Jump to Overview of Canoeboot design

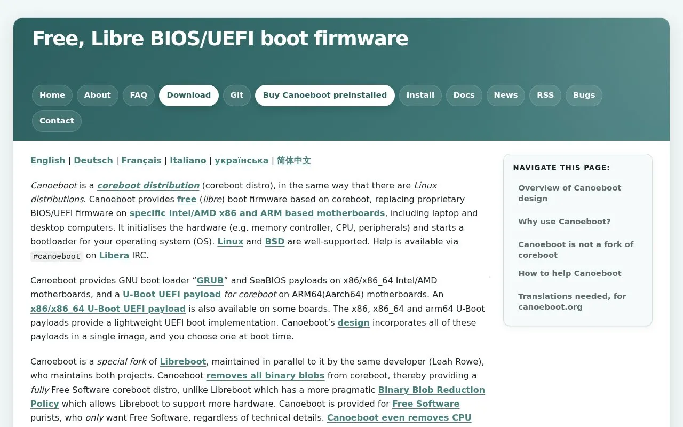tap(578, 193)
